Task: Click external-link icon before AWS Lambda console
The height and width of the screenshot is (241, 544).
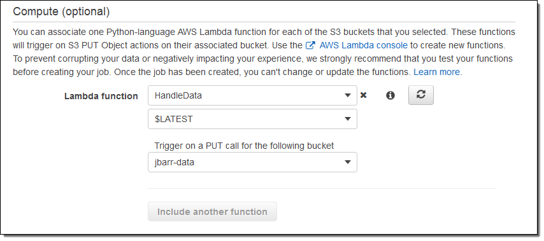Action: tap(310, 45)
